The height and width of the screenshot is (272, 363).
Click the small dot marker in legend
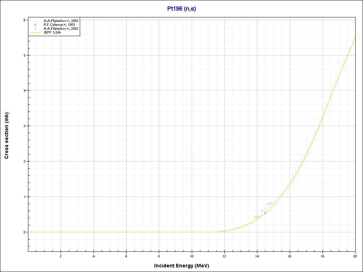click(35, 21)
